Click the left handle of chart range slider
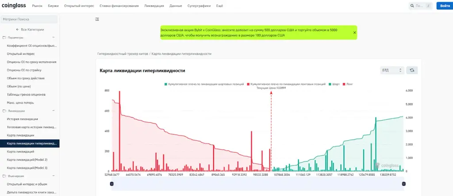Screen dimensions: 453x196 point(112,184)
